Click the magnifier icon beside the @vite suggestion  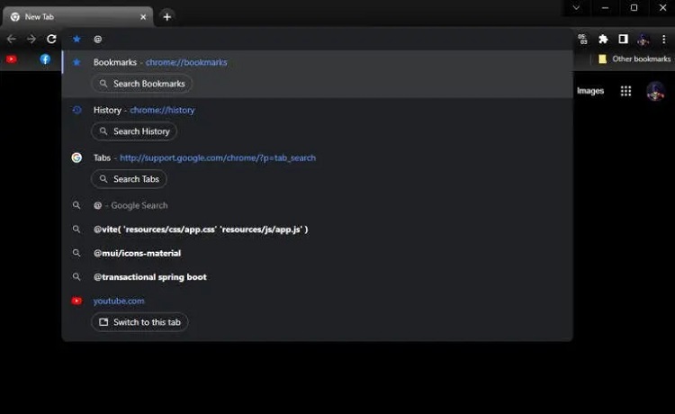76,229
